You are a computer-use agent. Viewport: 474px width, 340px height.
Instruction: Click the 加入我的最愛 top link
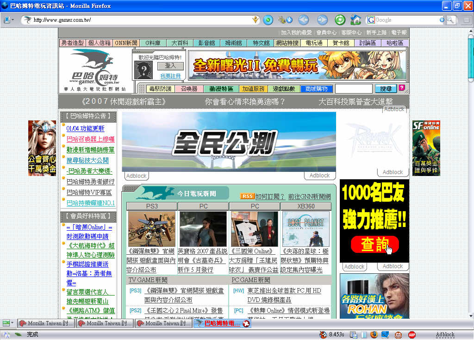(296, 32)
